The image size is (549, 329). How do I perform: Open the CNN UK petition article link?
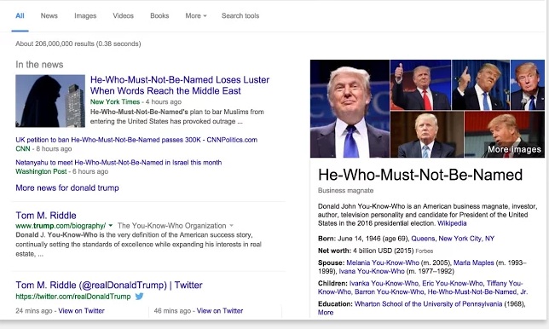(136, 140)
